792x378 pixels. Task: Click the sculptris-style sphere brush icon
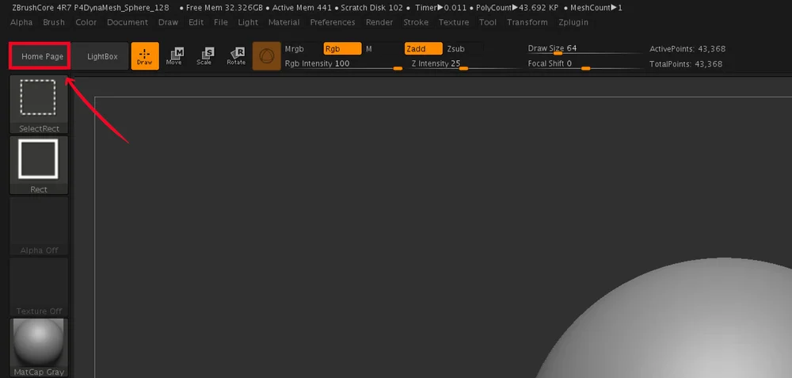(267, 56)
